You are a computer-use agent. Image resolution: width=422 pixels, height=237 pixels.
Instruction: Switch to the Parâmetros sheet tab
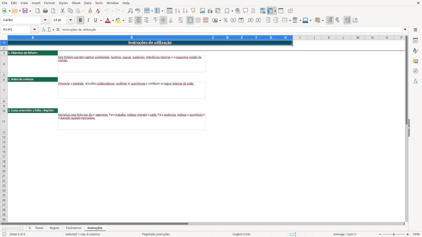point(73,228)
